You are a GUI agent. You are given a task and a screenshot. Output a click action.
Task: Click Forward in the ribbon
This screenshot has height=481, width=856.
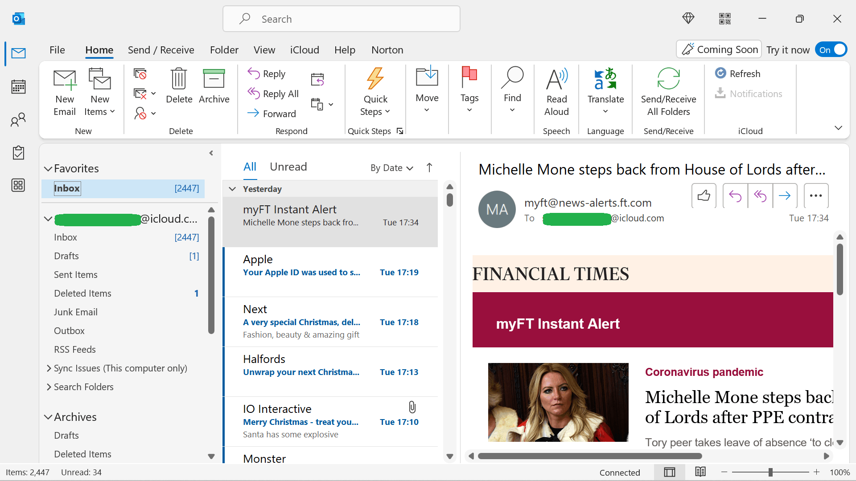[x=272, y=114]
